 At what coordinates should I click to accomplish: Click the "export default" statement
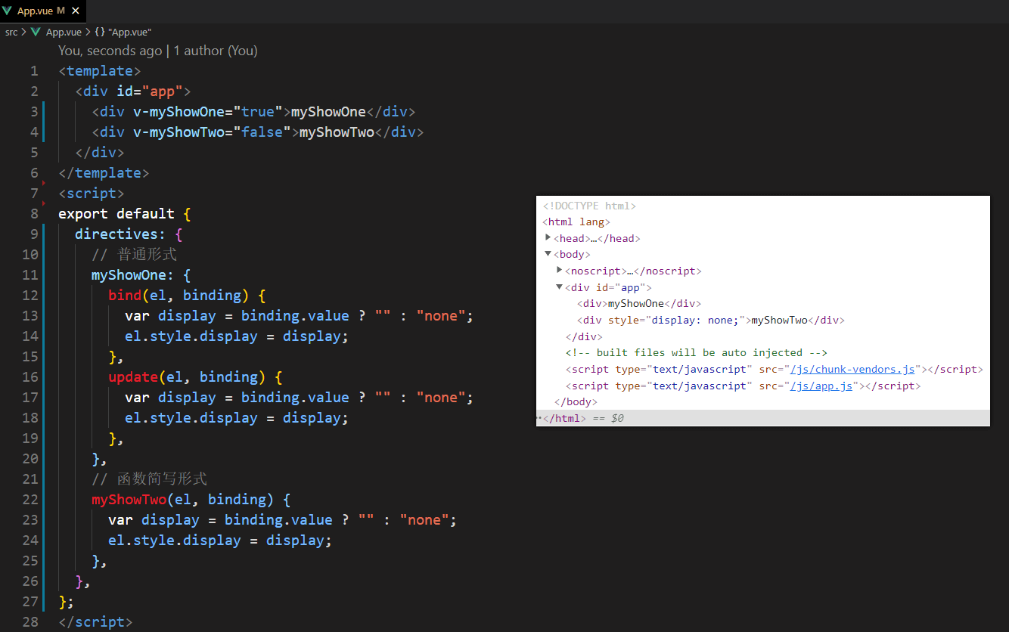pyautogui.click(x=116, y=214)
